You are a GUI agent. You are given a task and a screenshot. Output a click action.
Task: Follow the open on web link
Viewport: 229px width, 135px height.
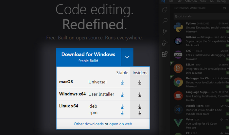pyautogui.click(x=121, y=124)
